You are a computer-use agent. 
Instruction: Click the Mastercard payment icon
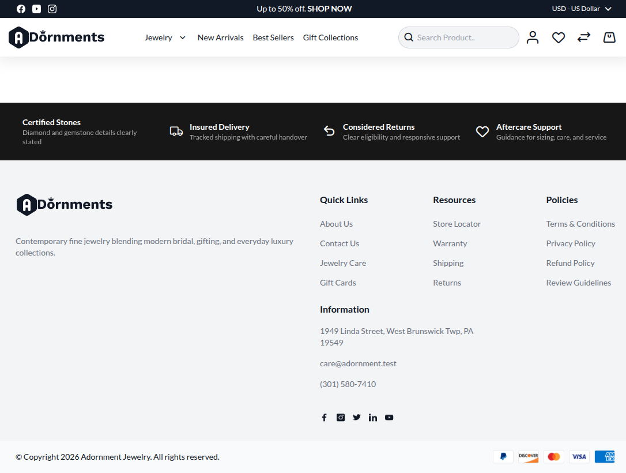554,457
